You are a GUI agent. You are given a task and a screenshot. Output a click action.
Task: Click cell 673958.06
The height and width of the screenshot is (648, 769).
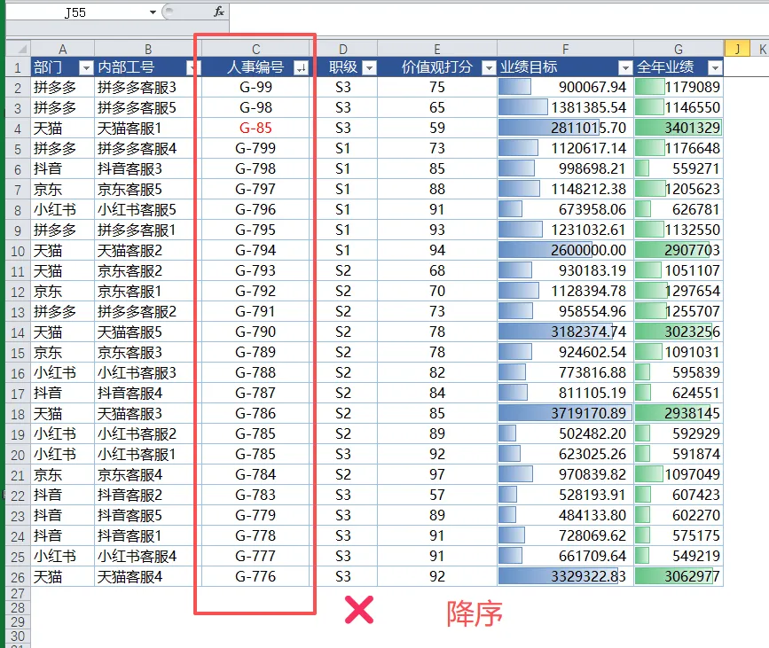pyautogui.click(x=566, y=210)
